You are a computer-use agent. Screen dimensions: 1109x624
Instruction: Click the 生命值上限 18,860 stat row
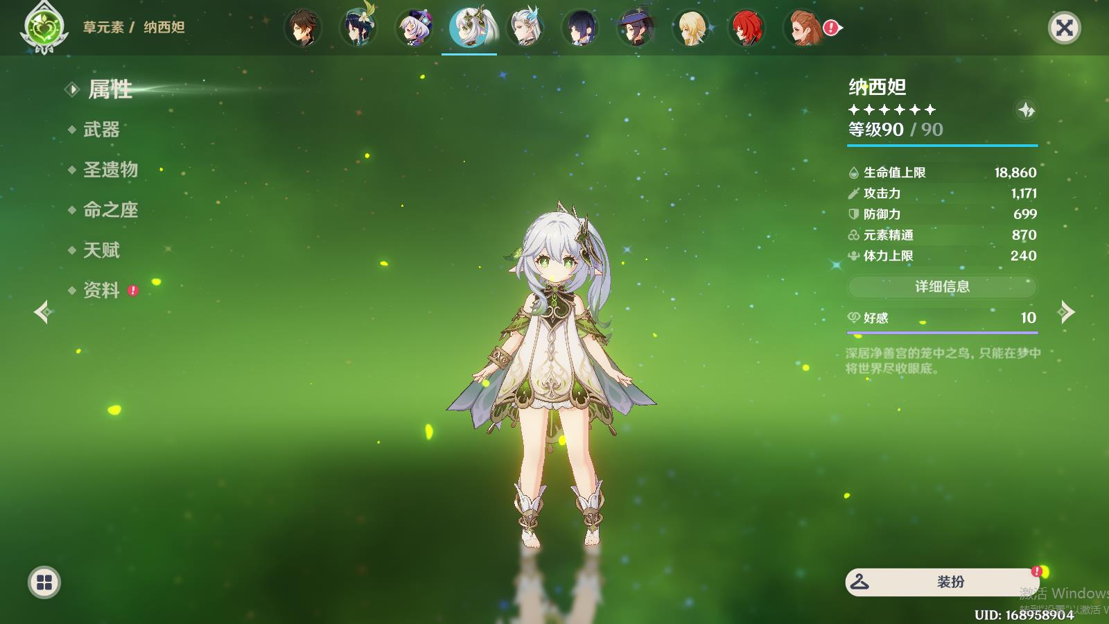[942, 173]
